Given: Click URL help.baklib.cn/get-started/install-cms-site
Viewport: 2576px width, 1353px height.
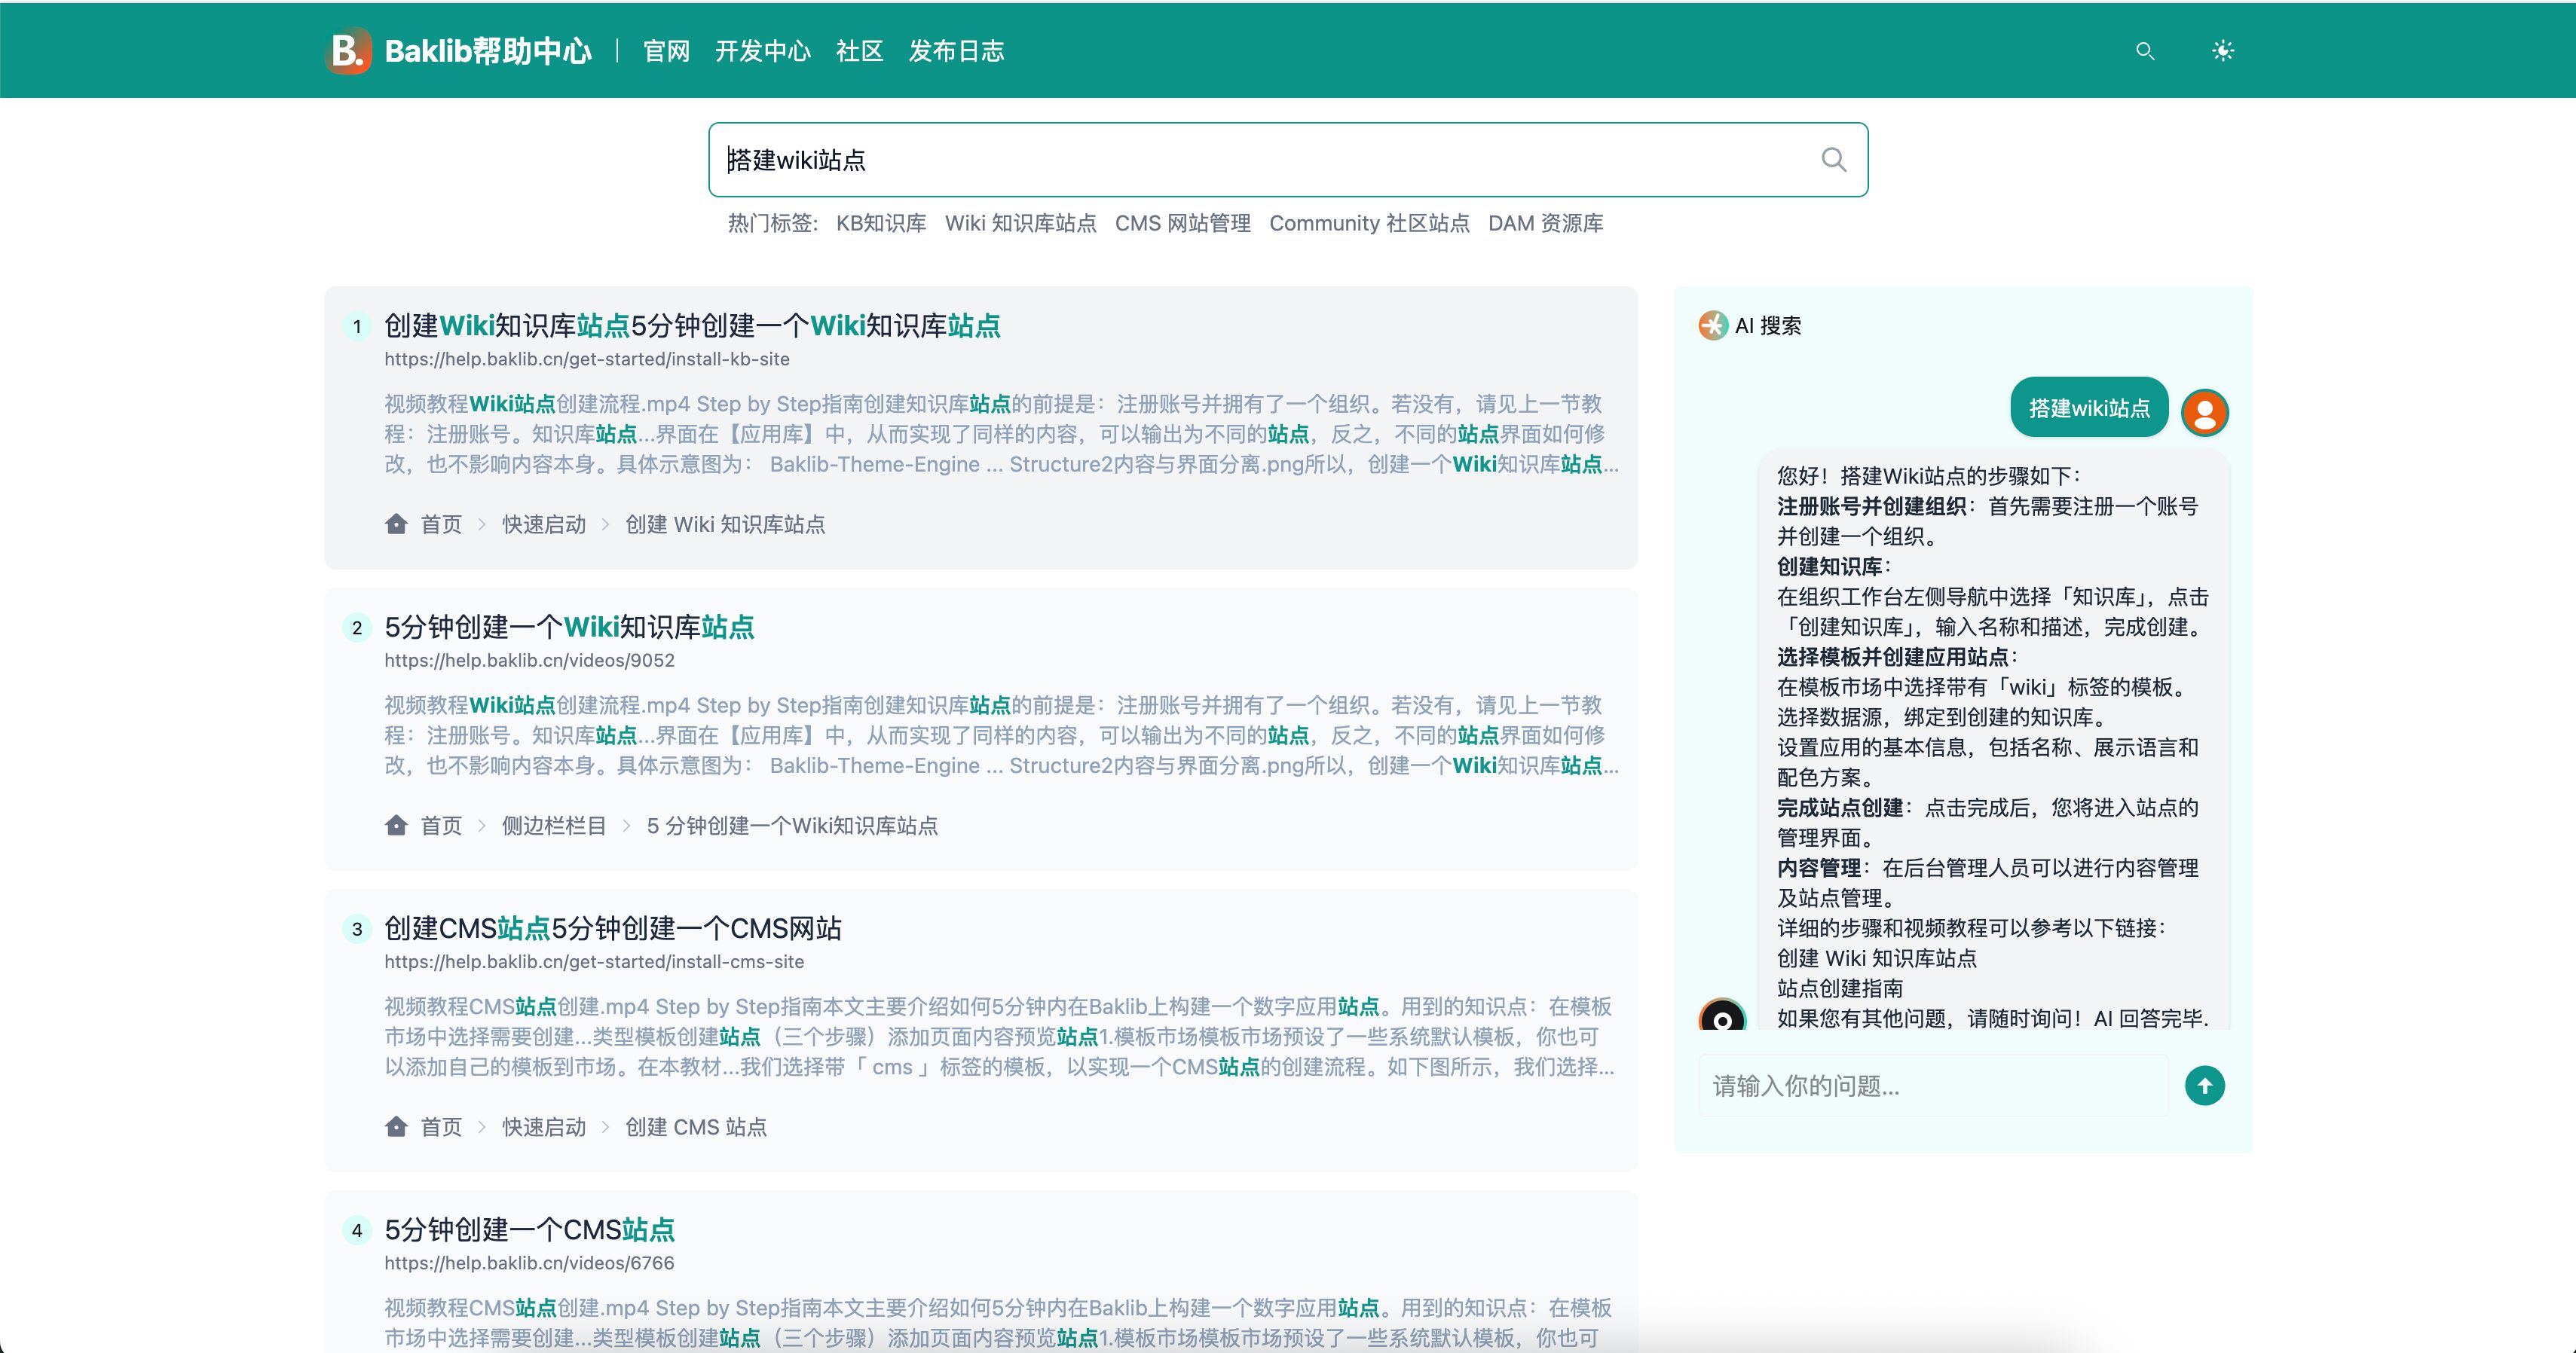Looking at the screenshot, I should click(x=594, y=961).
